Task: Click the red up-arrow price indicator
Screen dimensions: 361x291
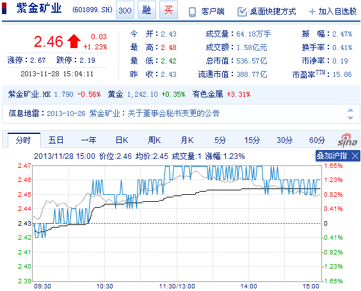Action: [74, 41]
